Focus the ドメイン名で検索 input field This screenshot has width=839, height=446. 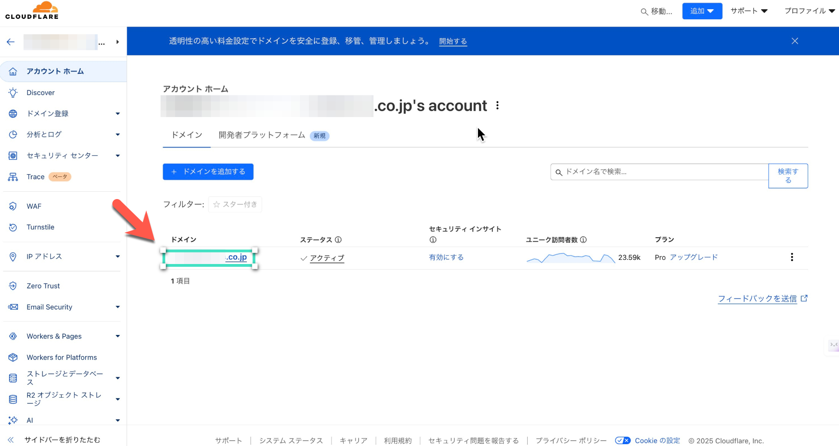click(659, 172)
